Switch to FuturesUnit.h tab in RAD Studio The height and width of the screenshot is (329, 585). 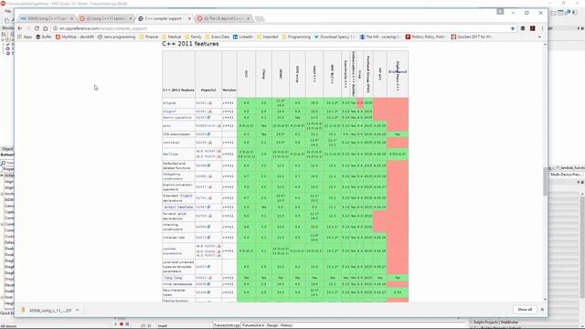(253, 325)
